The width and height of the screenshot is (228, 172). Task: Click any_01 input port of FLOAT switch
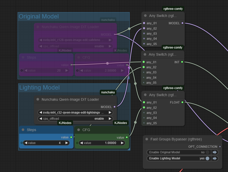coord(144,102)
